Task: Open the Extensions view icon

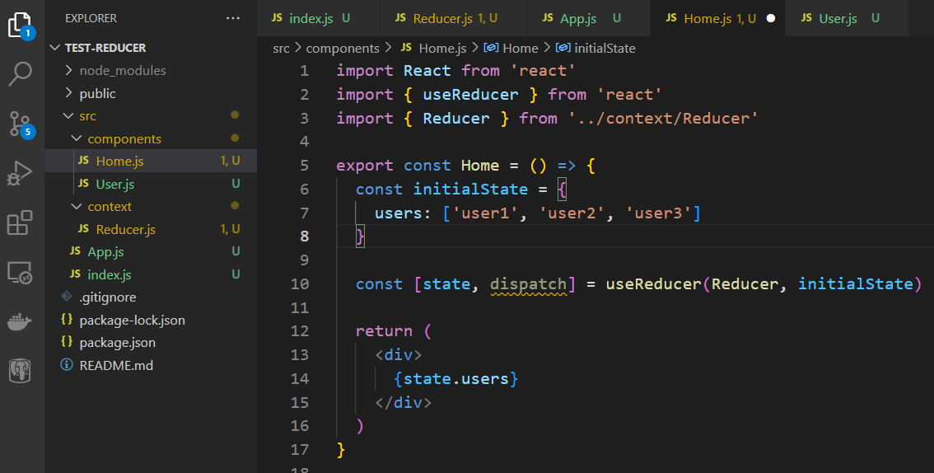Action: [20, 222]
